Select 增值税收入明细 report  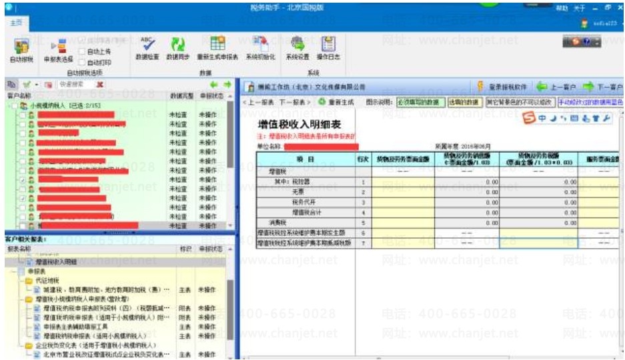click(x=56, y=261)
